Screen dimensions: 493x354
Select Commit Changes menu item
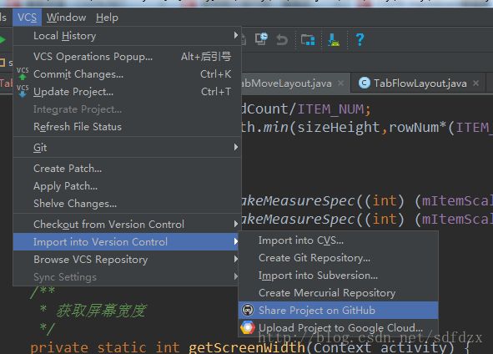127,74
